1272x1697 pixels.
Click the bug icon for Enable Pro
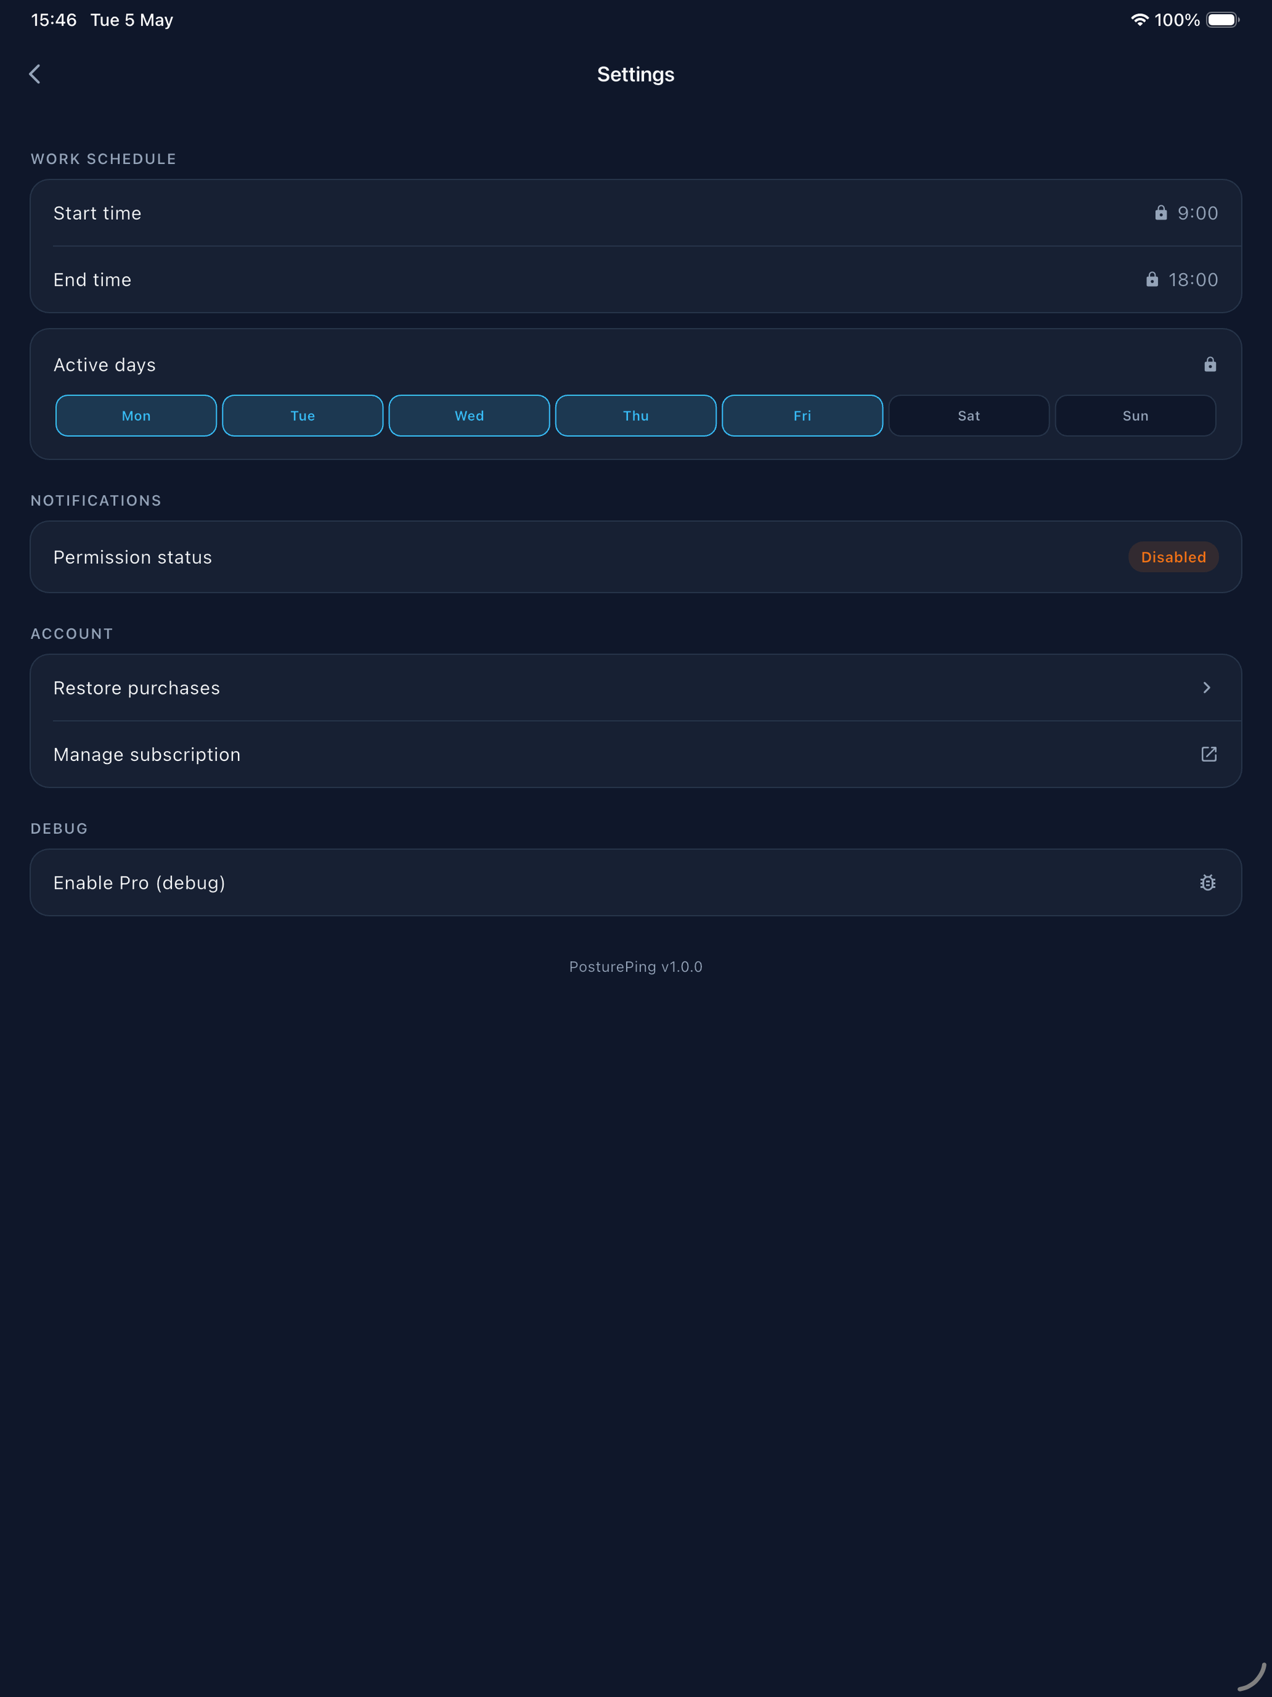(1207, 882)
